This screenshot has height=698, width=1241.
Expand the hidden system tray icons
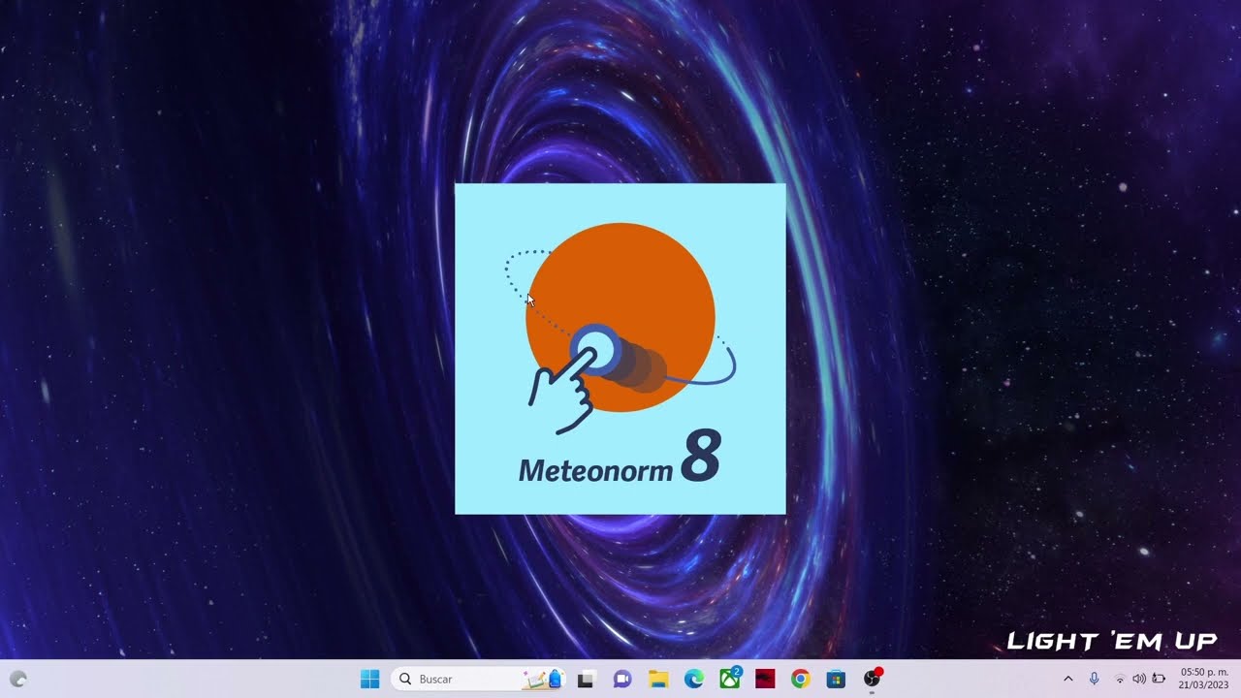pos(1068,679)
